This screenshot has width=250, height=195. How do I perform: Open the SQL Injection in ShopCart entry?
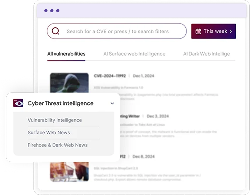(x=116, y=168)
